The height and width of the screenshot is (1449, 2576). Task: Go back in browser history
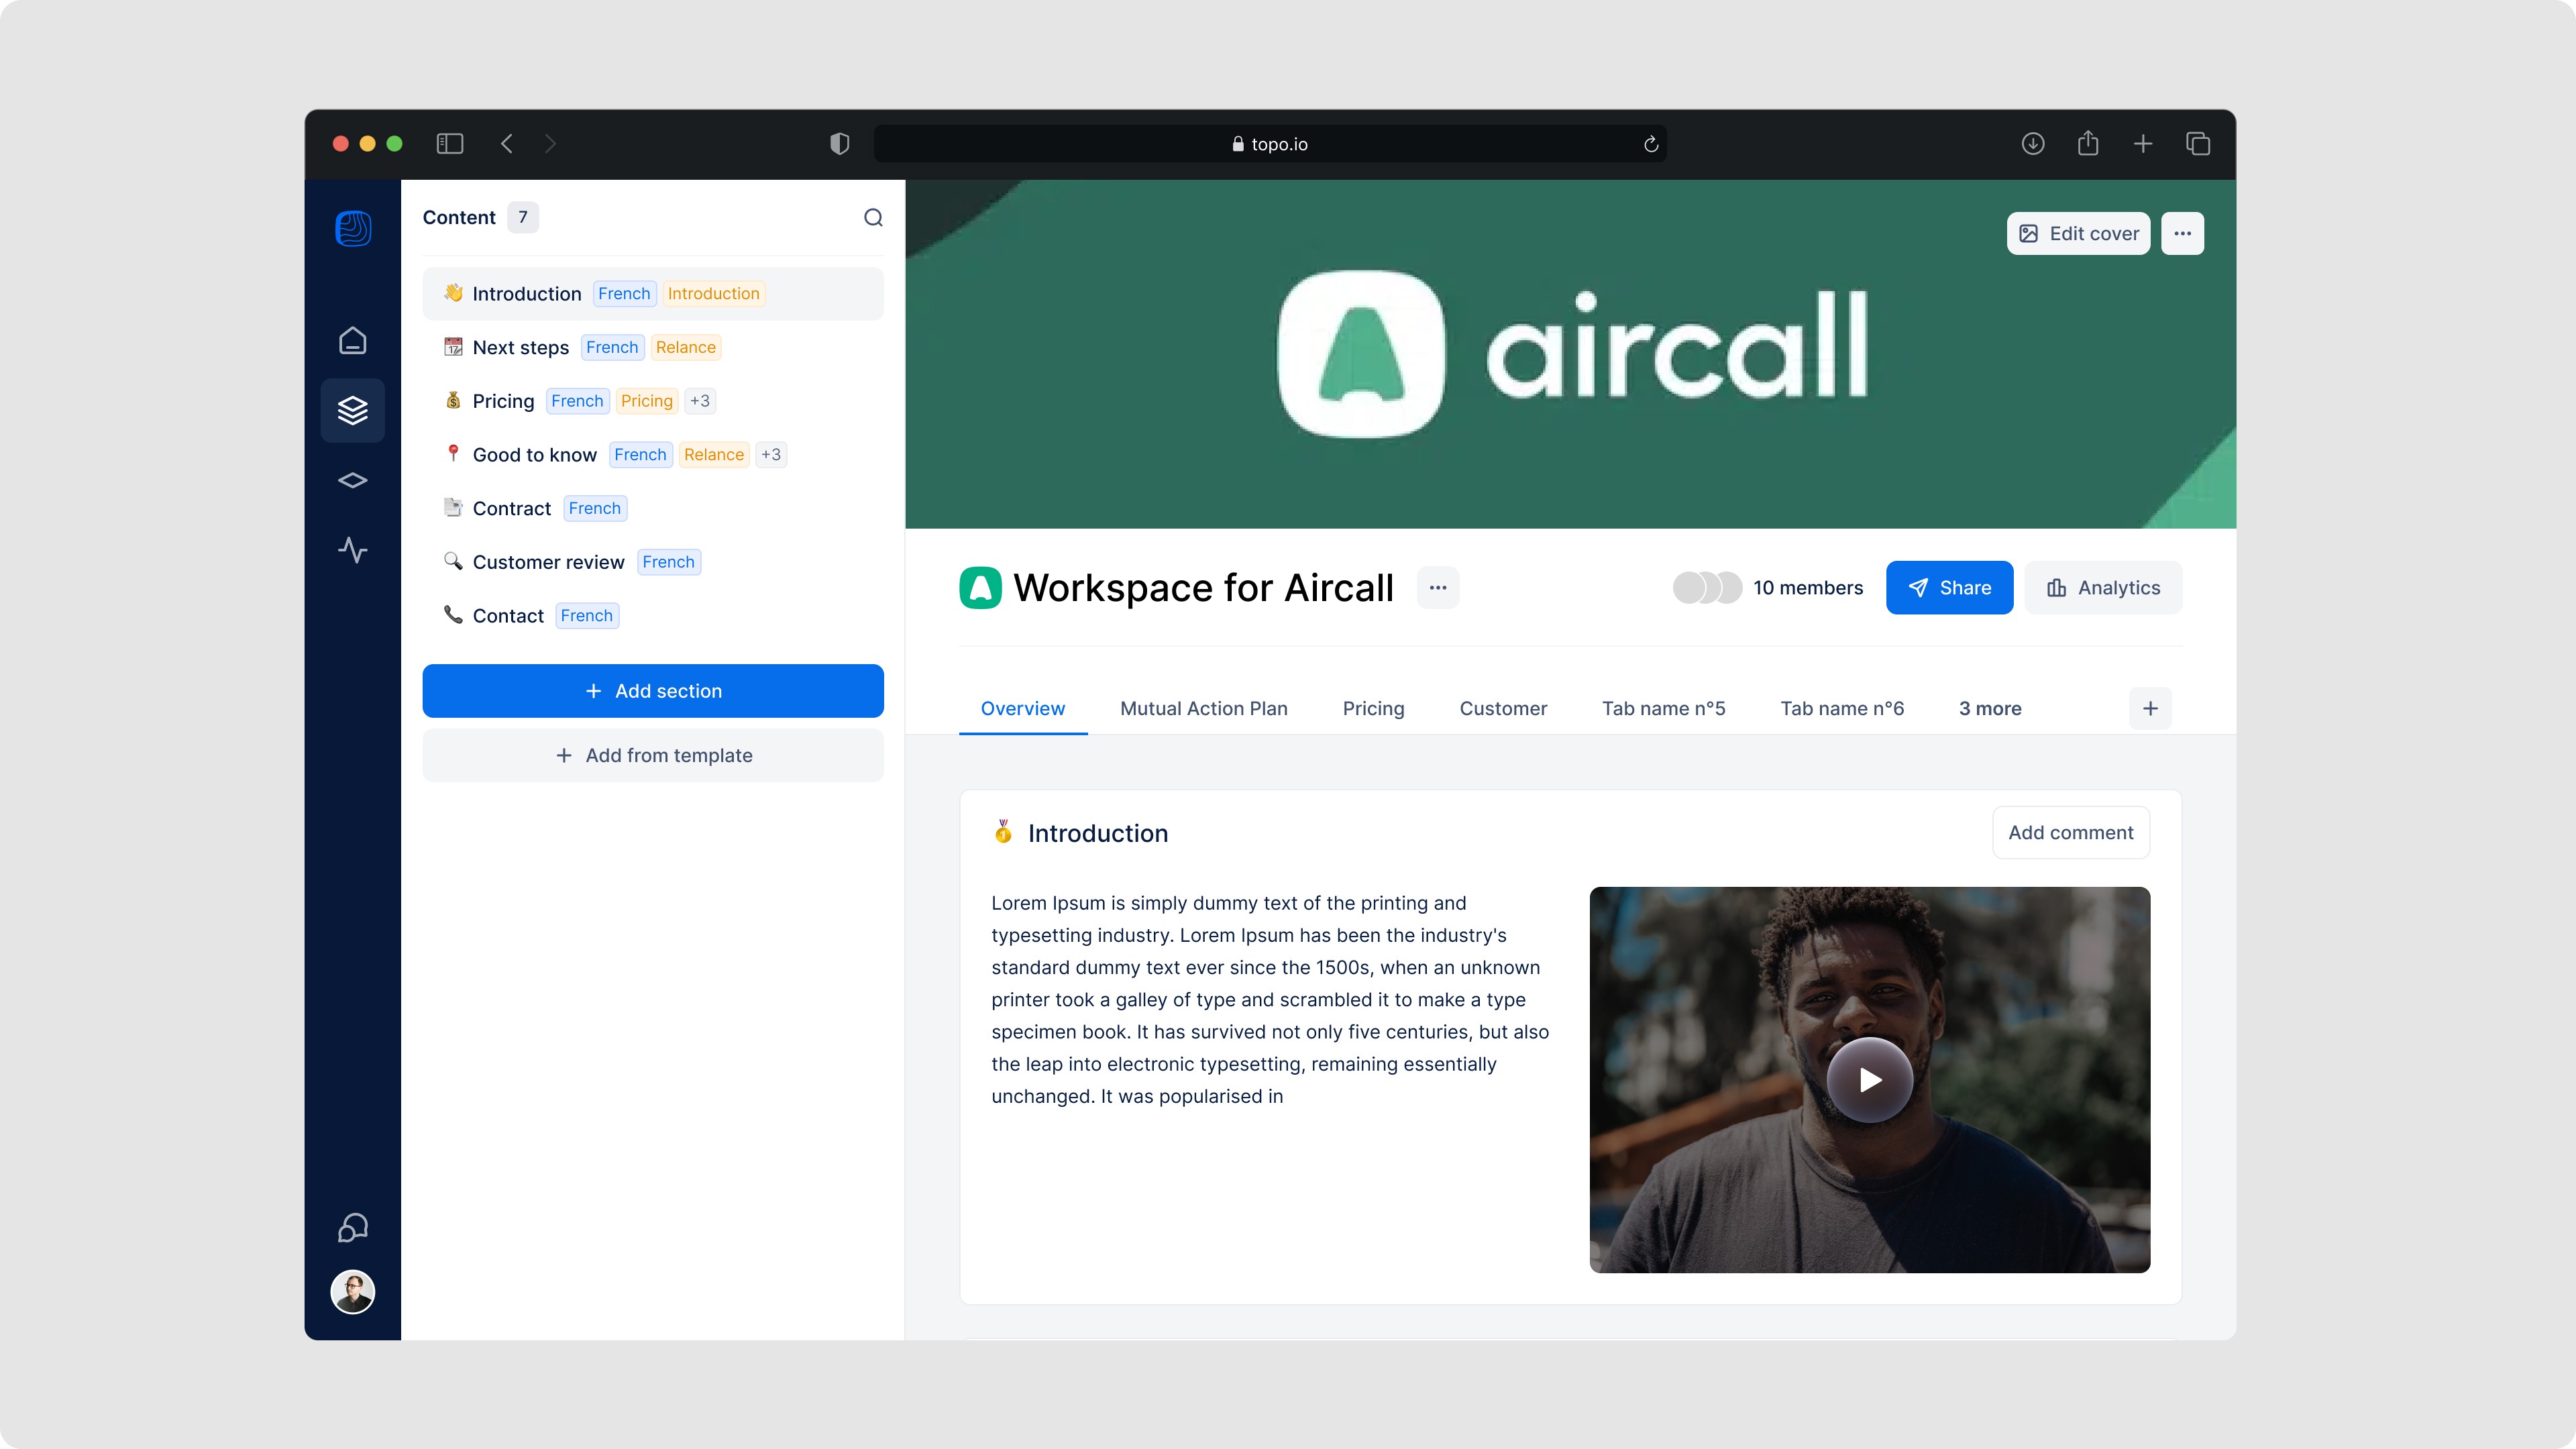[507, 144]
